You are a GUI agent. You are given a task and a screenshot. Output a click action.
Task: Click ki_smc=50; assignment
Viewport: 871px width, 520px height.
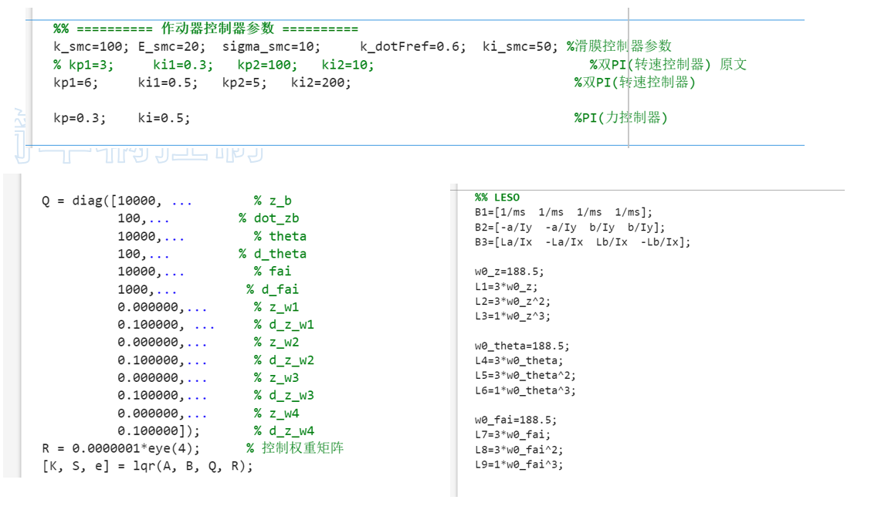coord(520,46)
